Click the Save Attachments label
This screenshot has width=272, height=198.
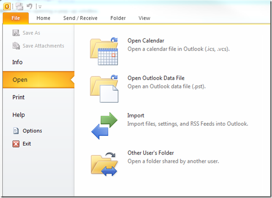pyautogui.click(x=44, y=46)
